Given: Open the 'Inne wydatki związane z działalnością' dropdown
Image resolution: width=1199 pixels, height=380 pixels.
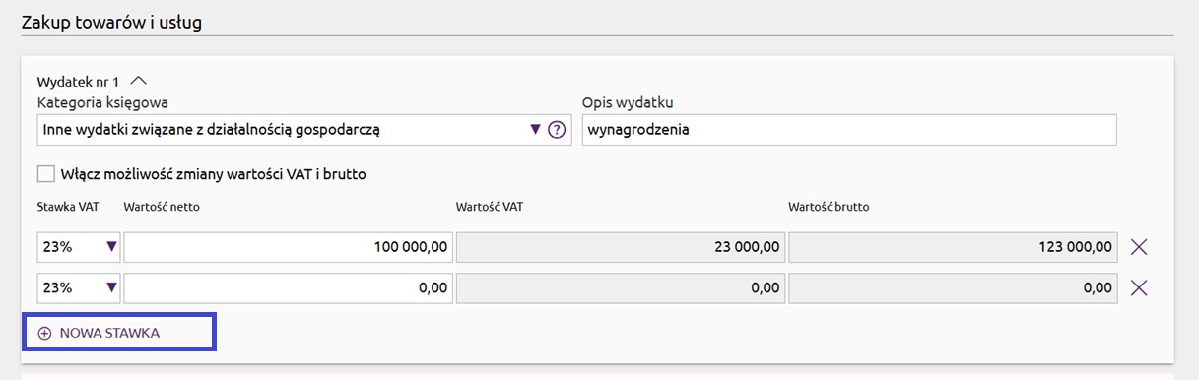Looking at the screenshot, I should pyautogui.click(x=304, y=129).
